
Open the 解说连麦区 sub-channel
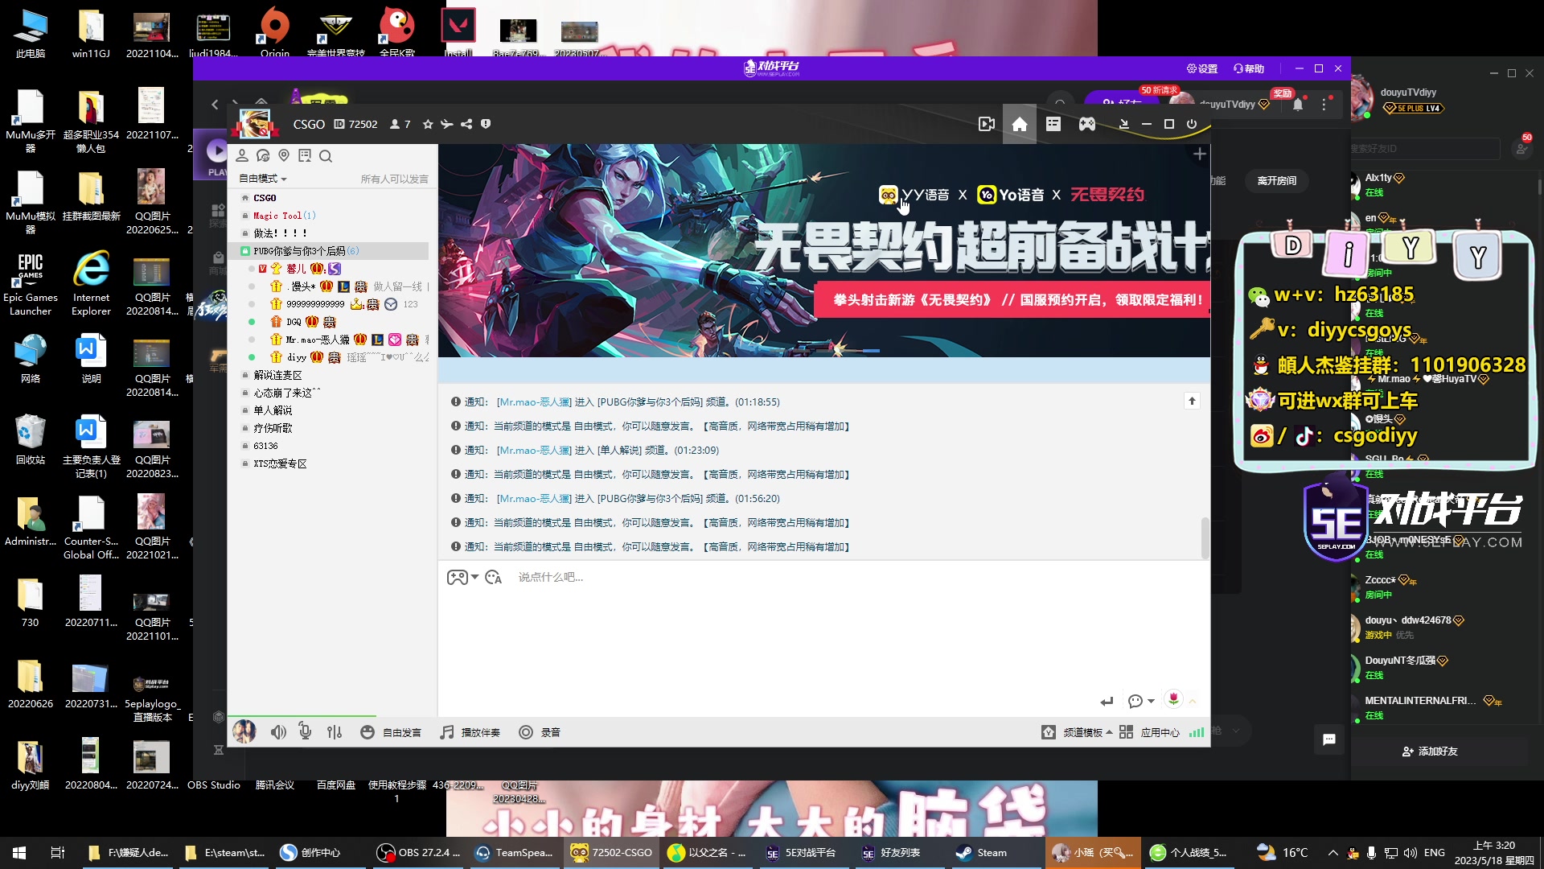point(277,375)
